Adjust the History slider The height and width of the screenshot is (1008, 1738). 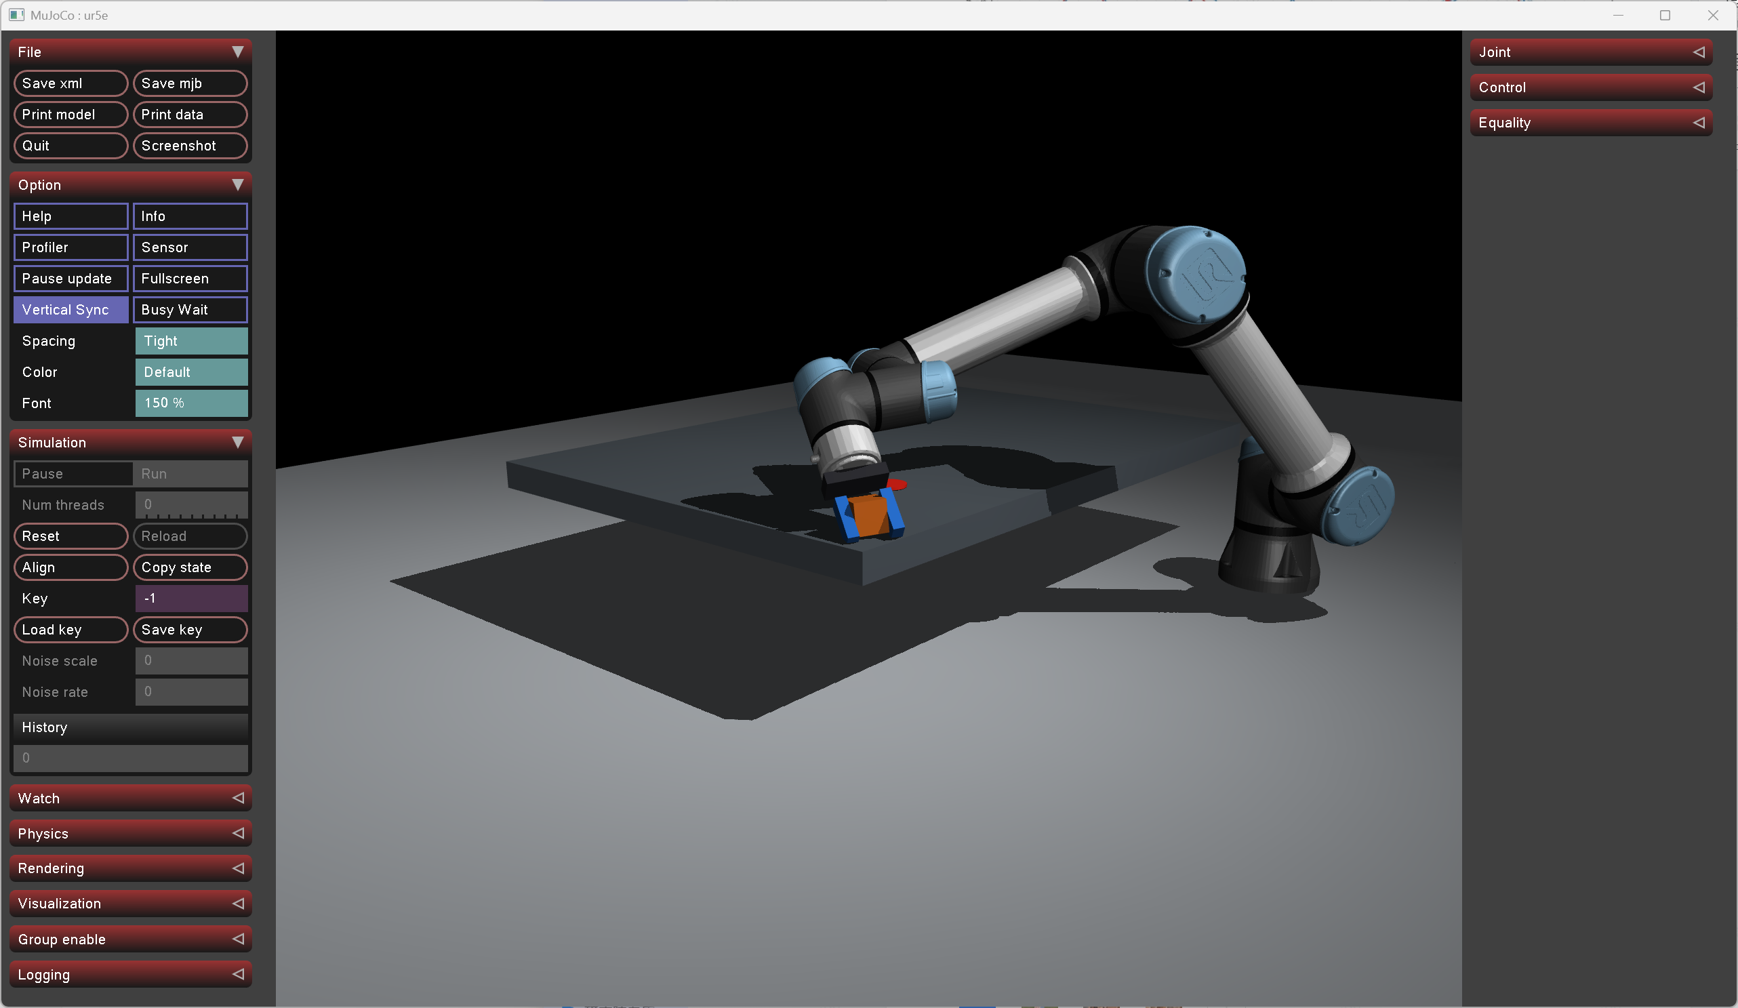click(x=131, y=759)
